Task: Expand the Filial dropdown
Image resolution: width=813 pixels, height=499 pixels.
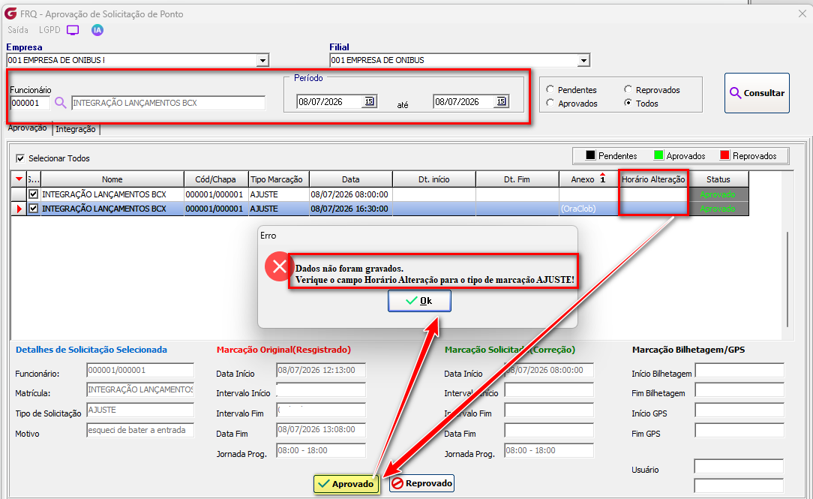Action: (583, 61)
